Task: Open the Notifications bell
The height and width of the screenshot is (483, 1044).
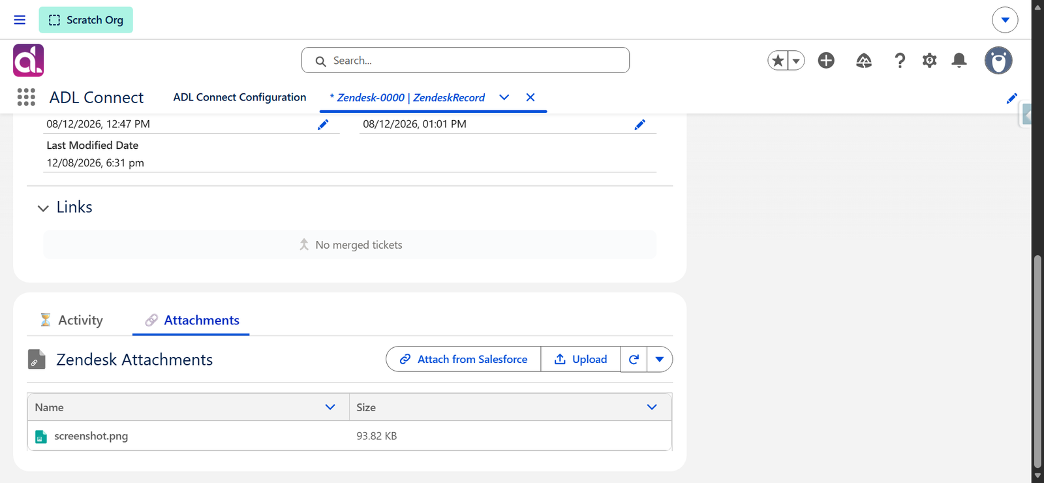Action: pyautogui.click(x=959, y=61)
